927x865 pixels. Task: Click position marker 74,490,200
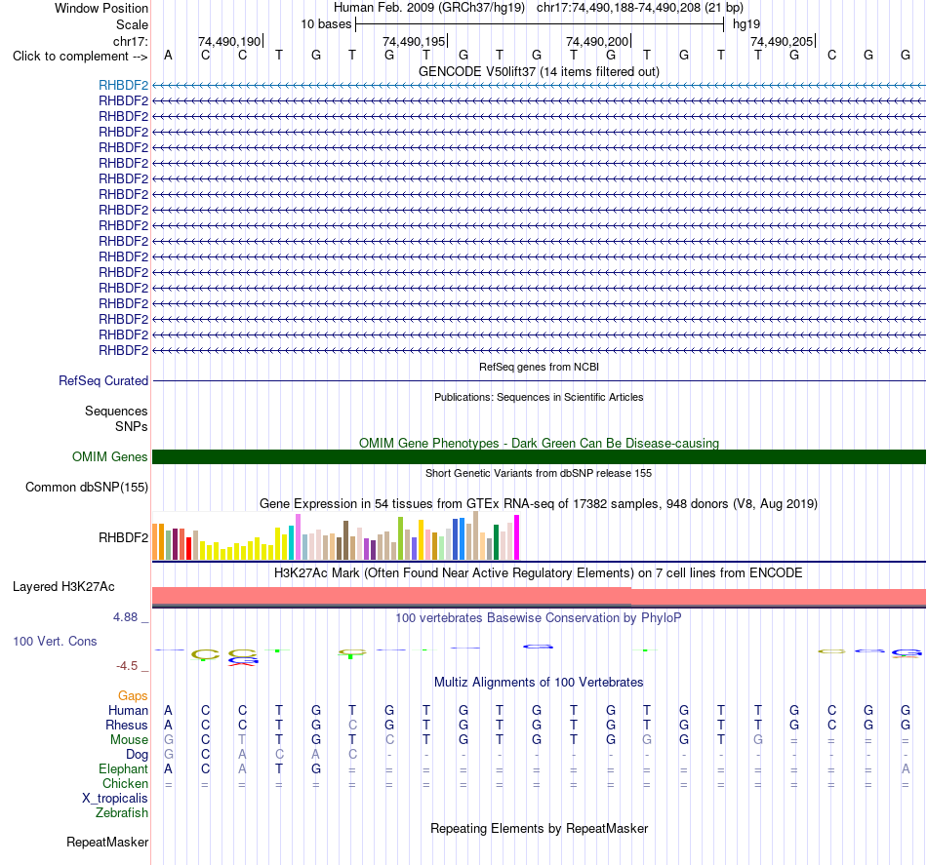coord(597,41)
